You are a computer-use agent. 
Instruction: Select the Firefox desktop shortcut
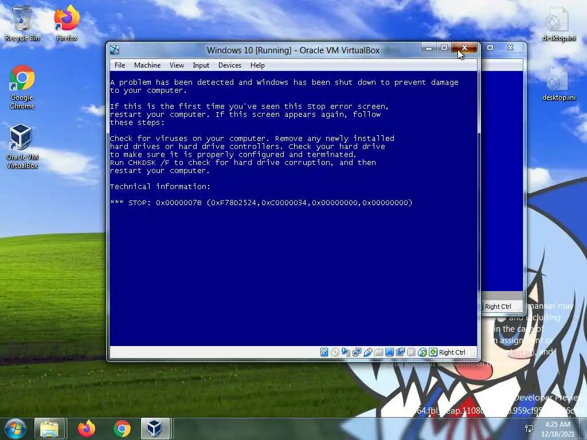(x=66, y=23)
